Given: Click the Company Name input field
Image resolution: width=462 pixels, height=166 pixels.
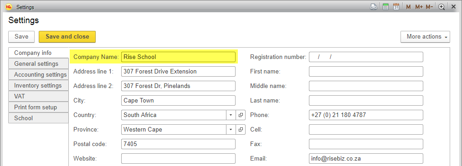Looking at the screenshot, I should pos(178,57).
